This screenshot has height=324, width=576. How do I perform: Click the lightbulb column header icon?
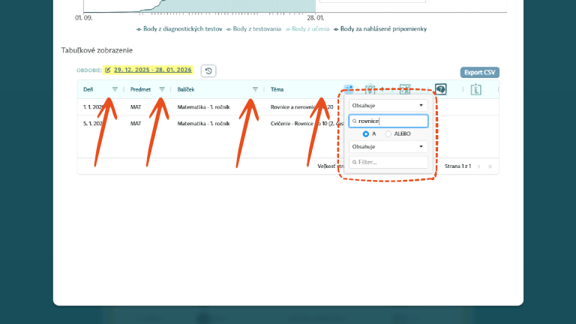tap(370, 89)
